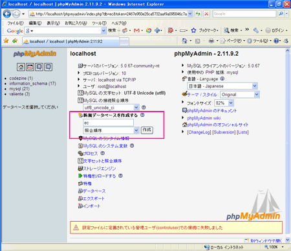Click the Import link
This screenshot has width=291, height=251.
click(x=92, y=206)
